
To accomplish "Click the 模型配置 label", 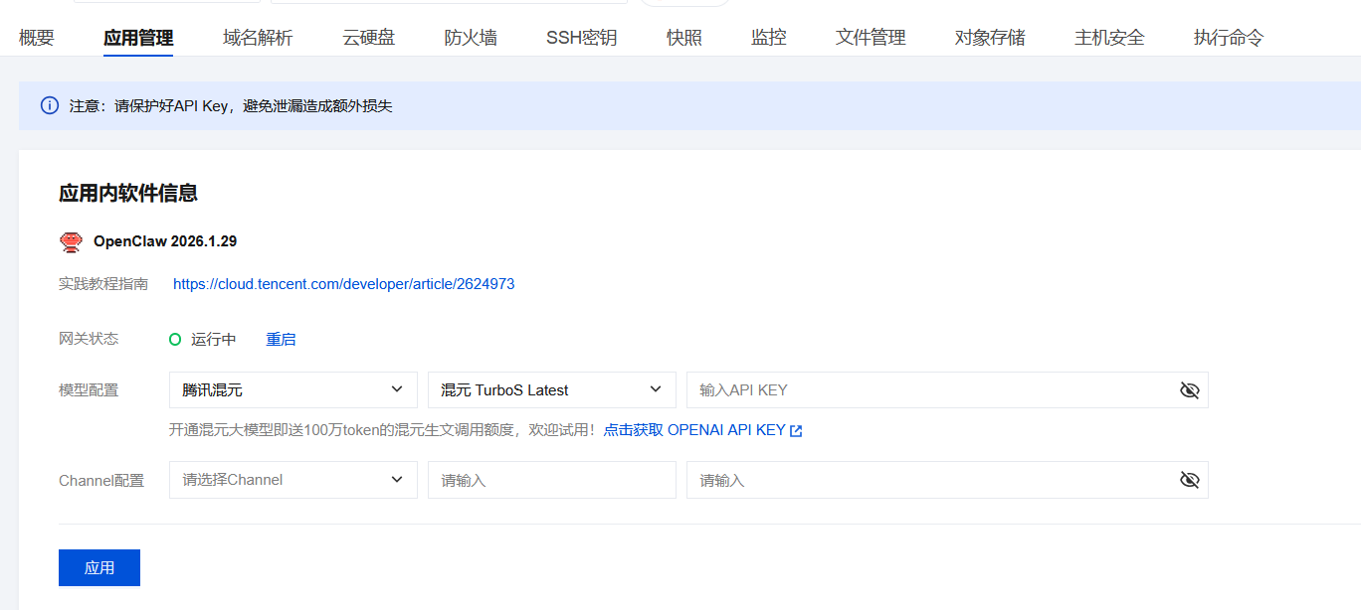I will pos(89,390).
